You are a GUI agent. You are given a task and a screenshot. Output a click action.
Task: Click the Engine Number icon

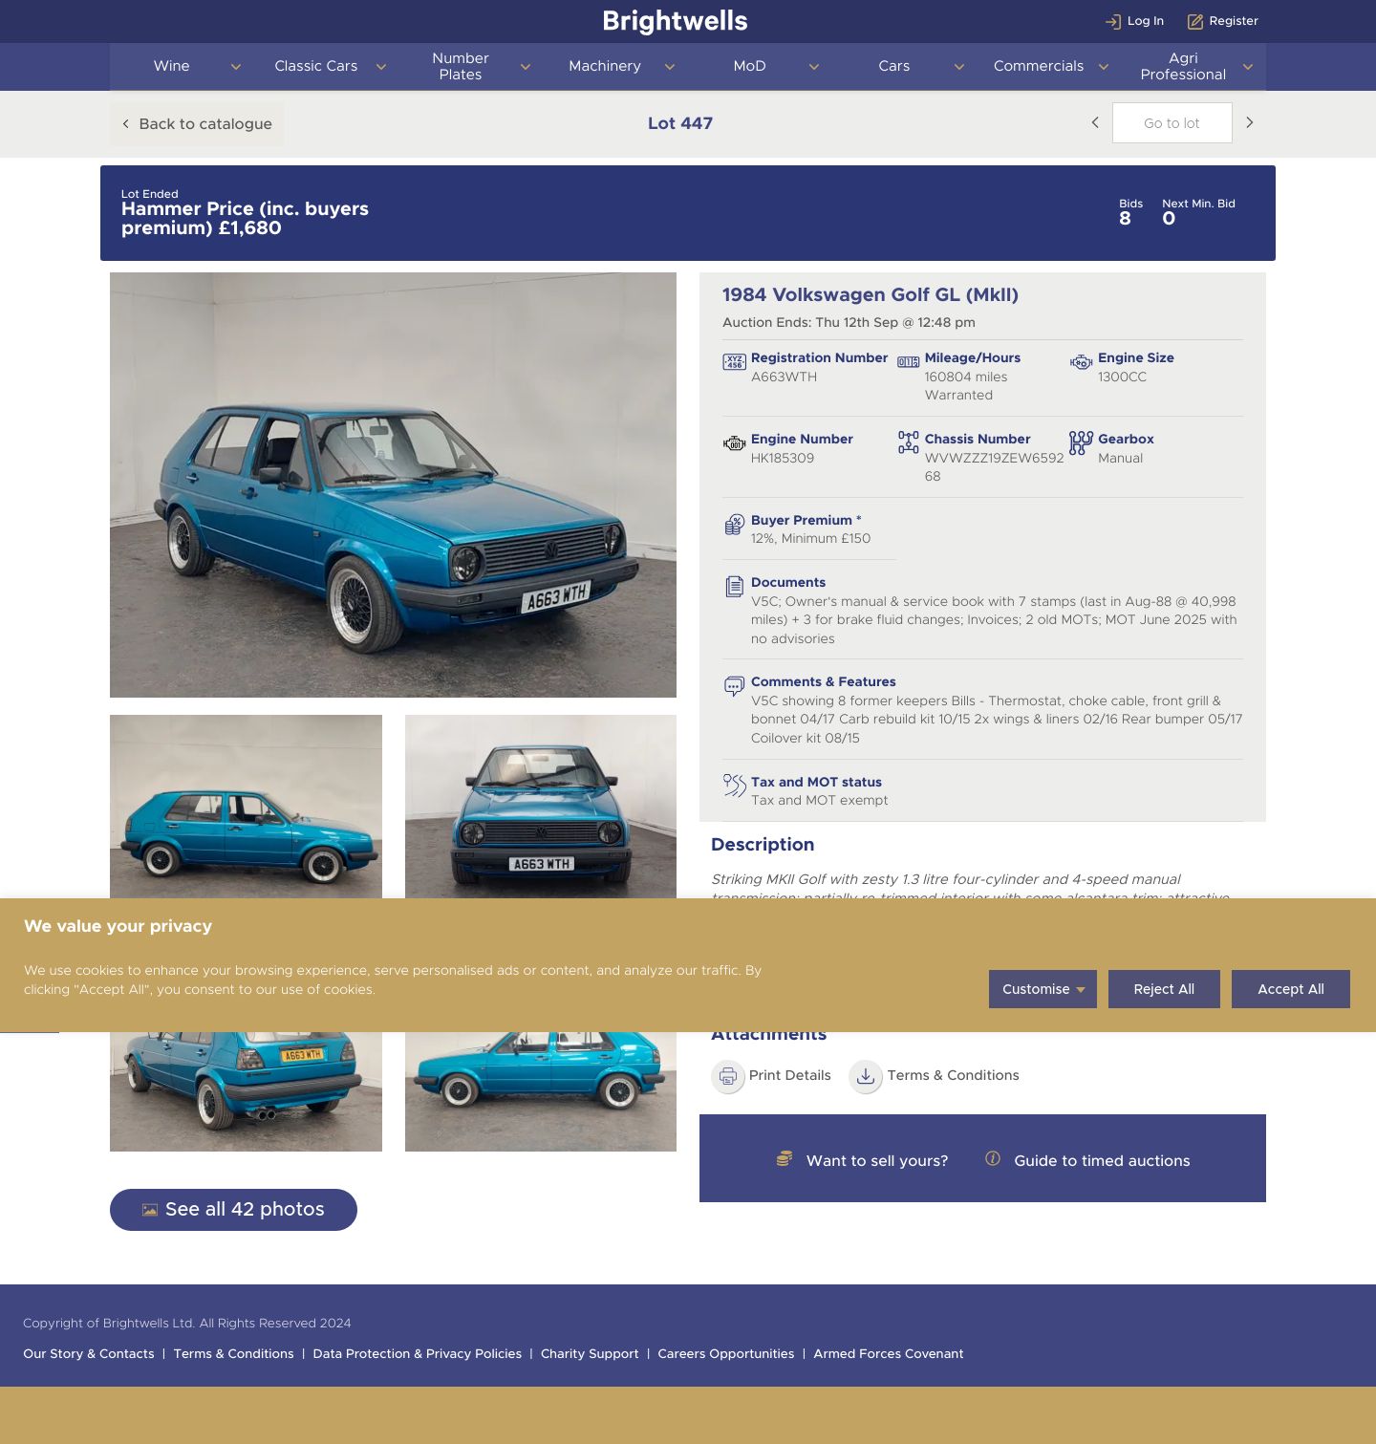pyautogui.click(x=734, y=443)
